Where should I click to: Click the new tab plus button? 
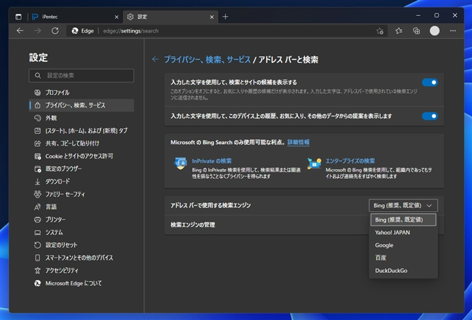(225, 17)
